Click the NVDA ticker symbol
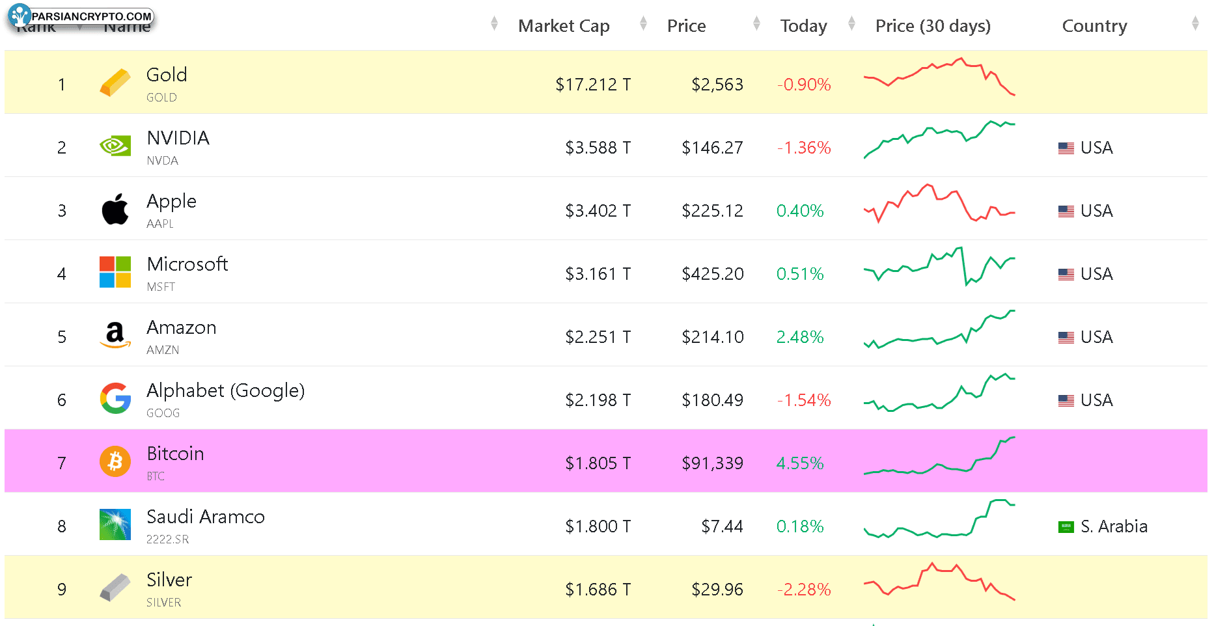The image size is (1212, 626). coord(162,161)
